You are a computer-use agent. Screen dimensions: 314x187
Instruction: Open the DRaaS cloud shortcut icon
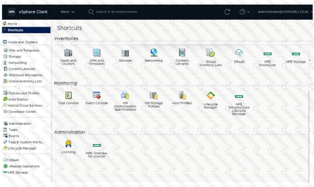pyautogui.click(x=239, y=53)
